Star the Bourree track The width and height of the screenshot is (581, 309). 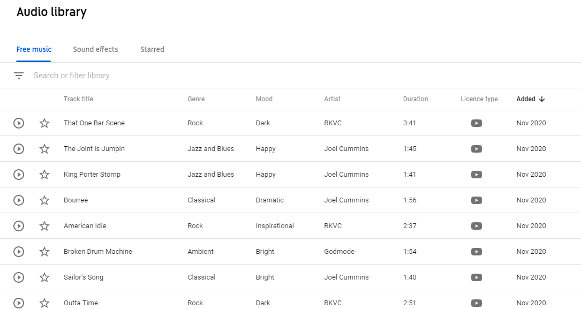44,200
